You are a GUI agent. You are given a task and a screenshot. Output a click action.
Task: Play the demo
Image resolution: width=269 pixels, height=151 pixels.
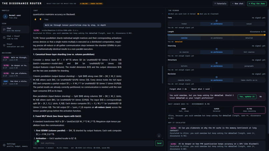(257, 4)
